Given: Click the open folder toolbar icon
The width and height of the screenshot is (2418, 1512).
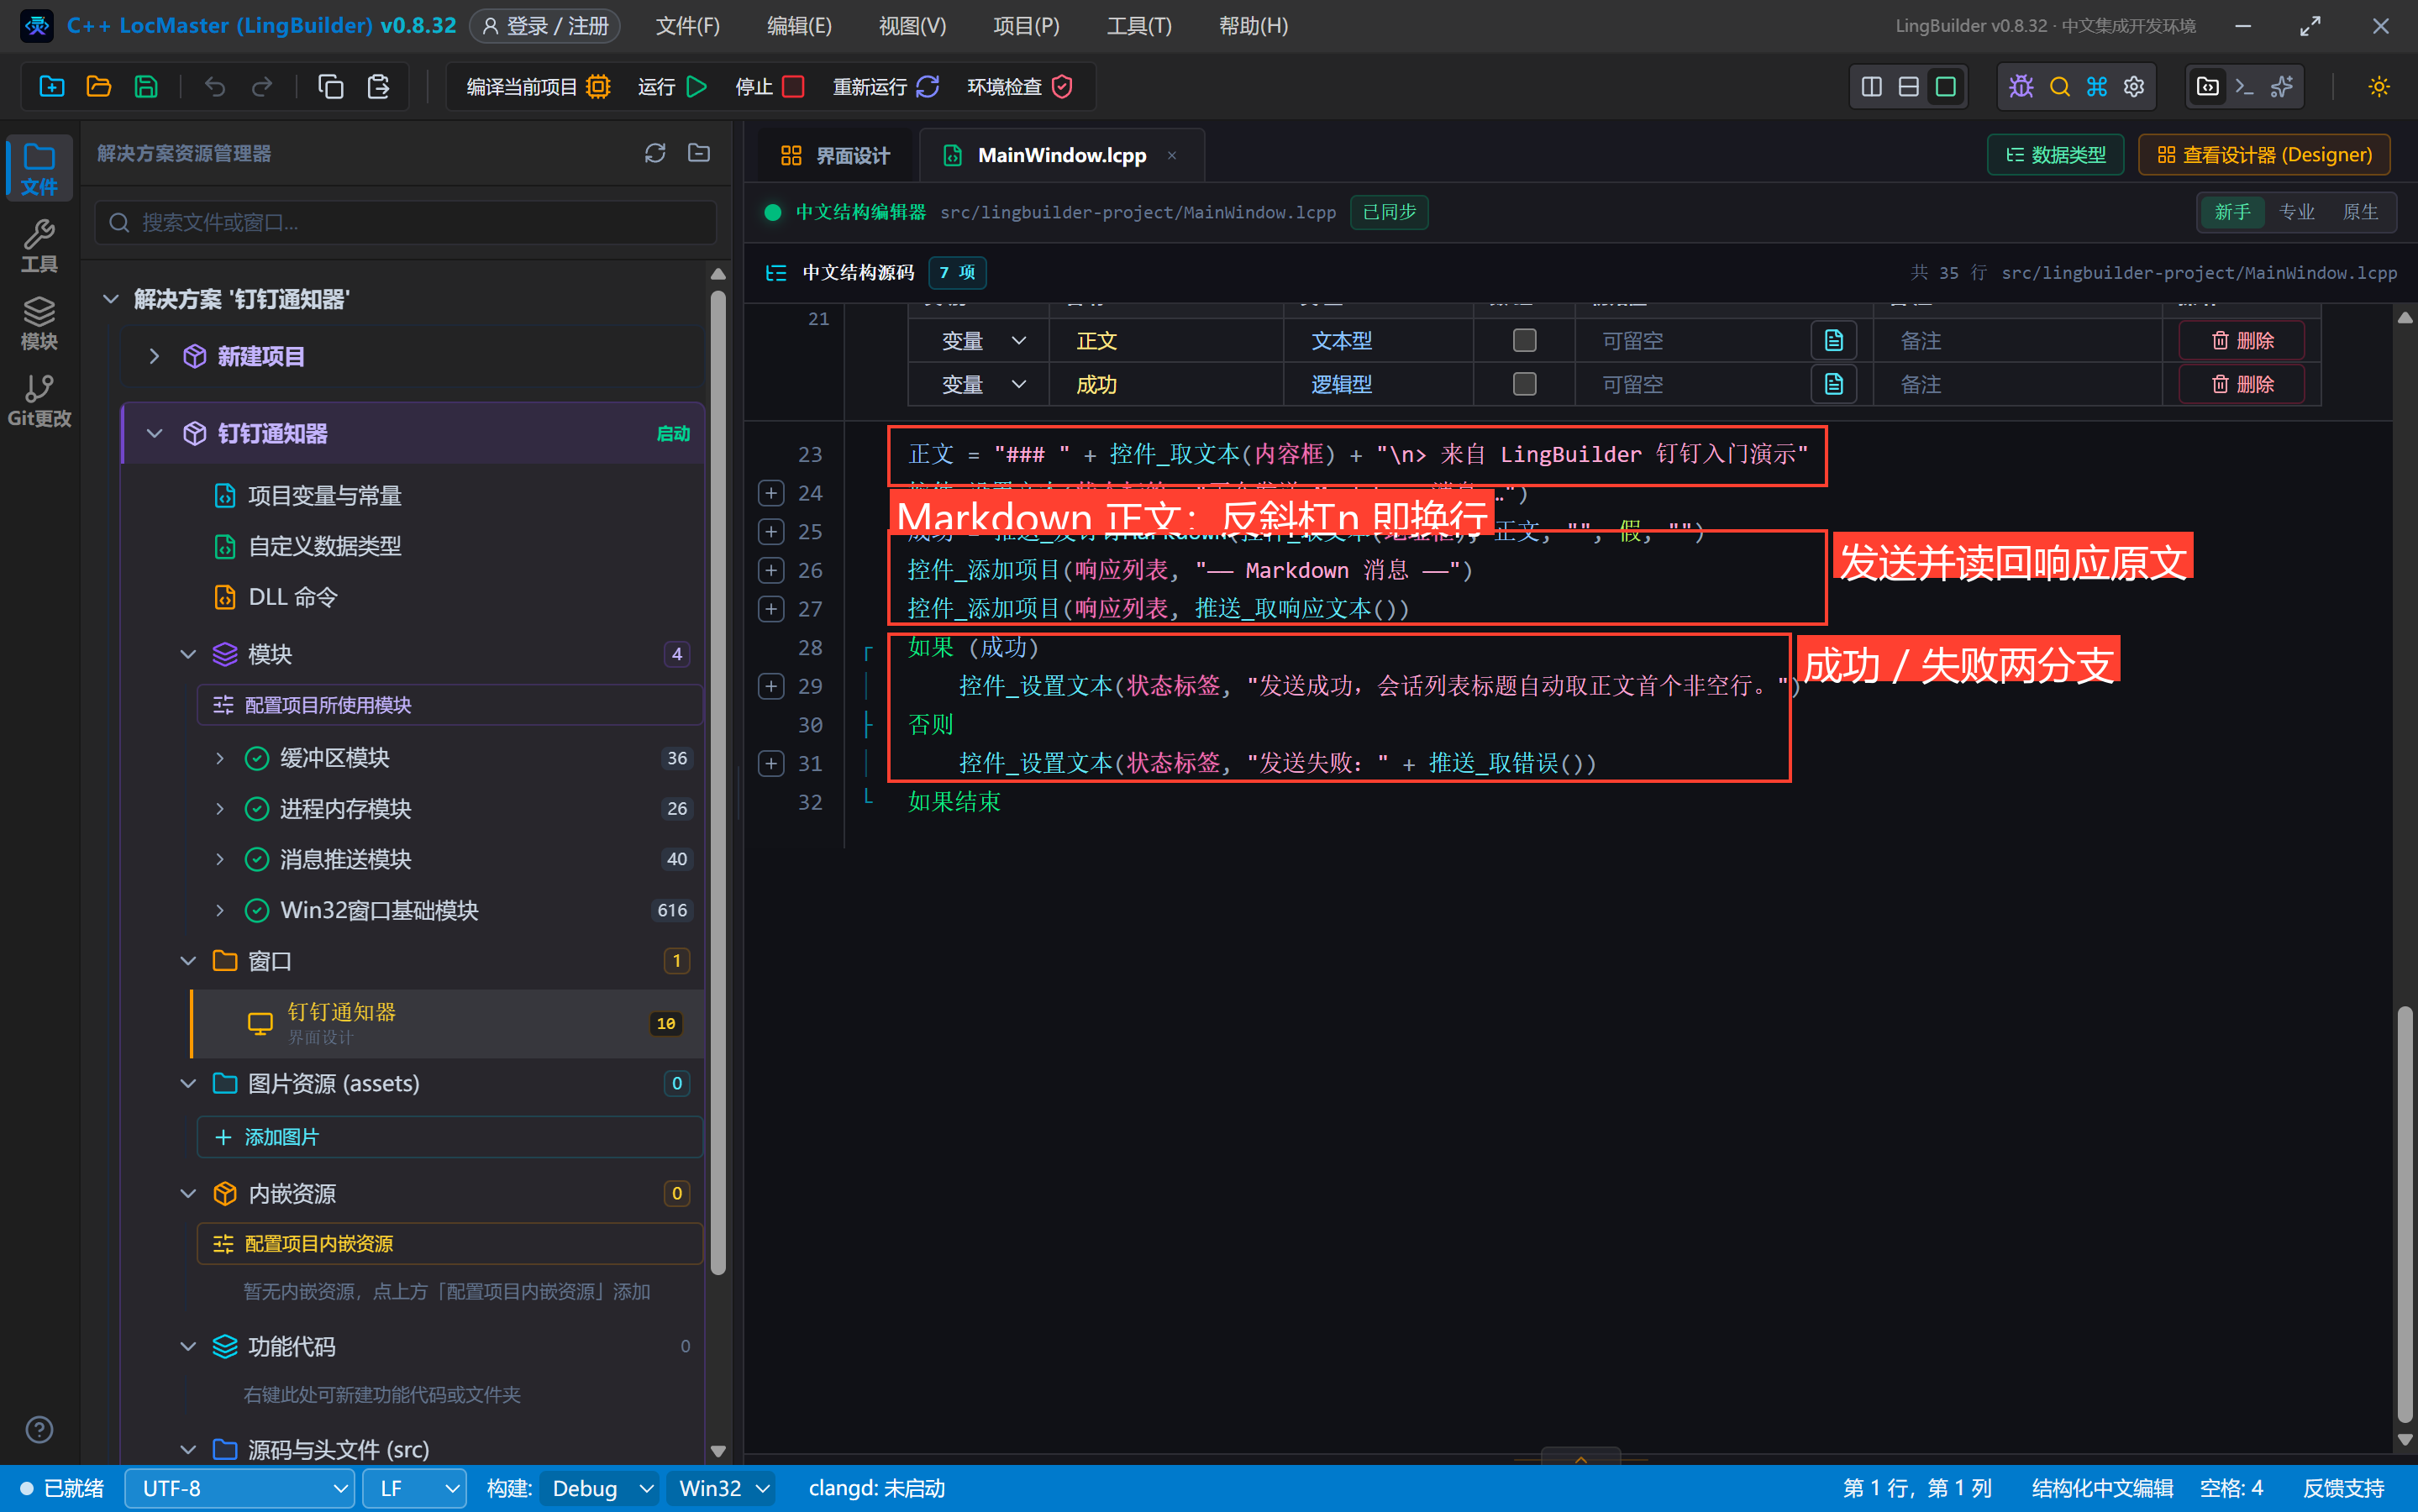Looking at the screenshot, I should tap(98, 87).
